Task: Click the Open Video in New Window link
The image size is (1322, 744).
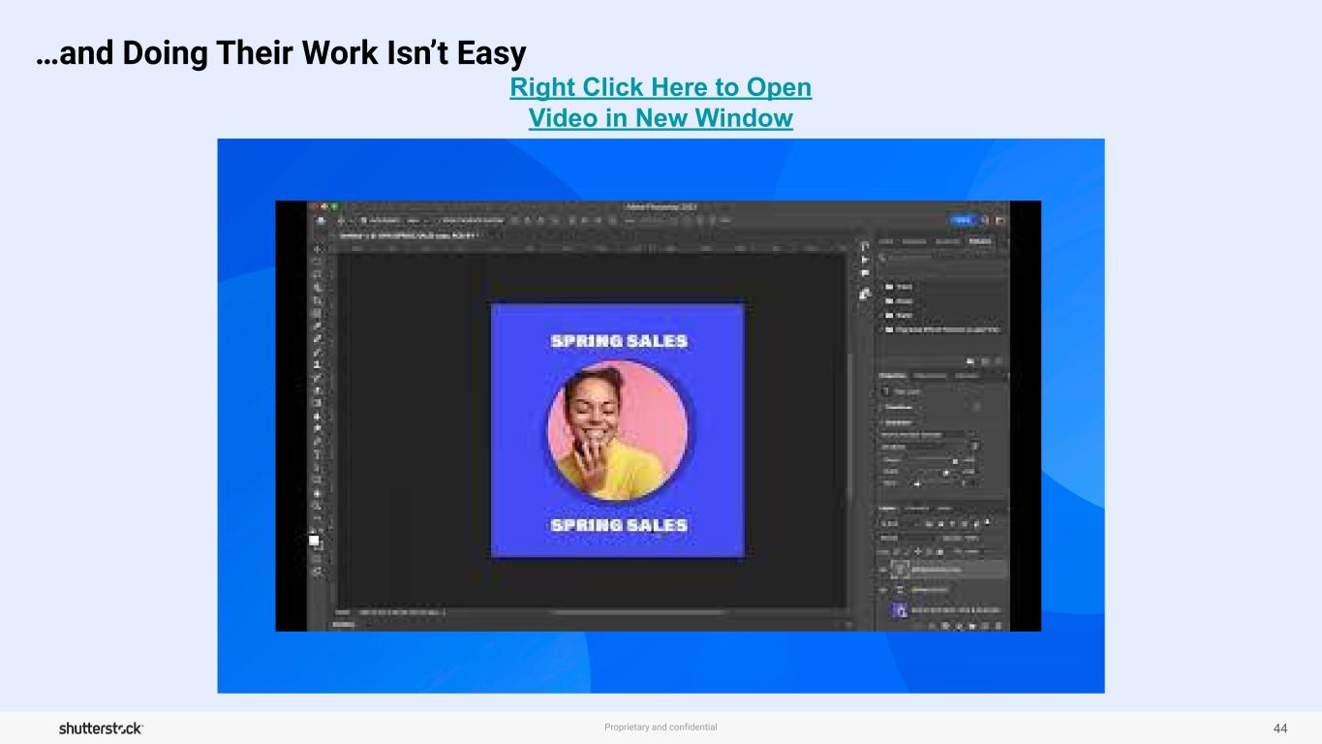Action: click(x=661, y=103)
